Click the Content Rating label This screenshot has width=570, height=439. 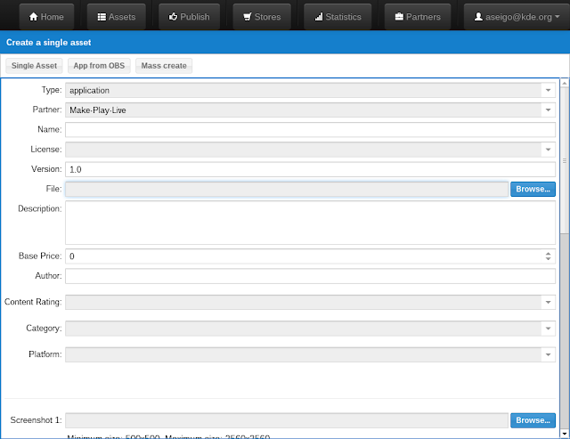pyautogui.click(x=33, y=302)
